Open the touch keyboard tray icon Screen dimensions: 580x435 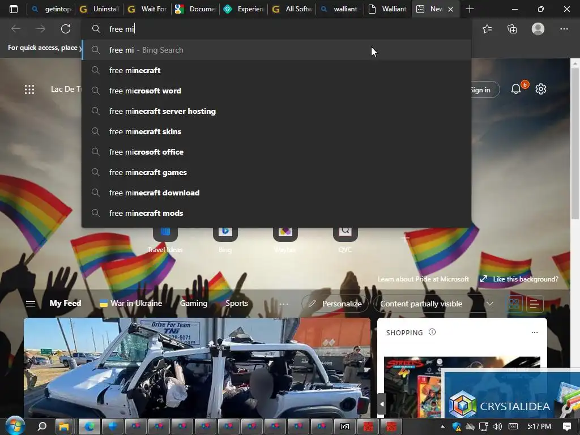(x=513, y=427)
